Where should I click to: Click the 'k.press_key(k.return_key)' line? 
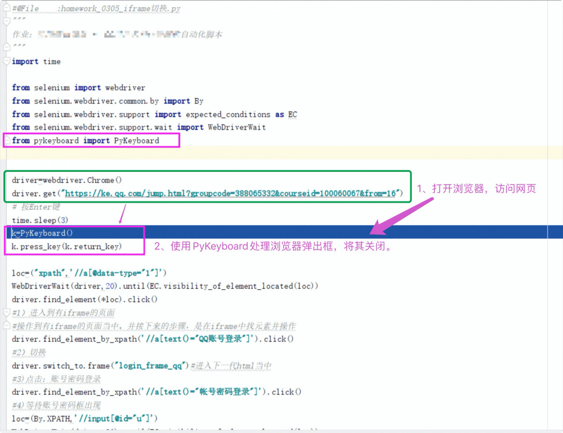pyautogui.click(x=66, y=247)
